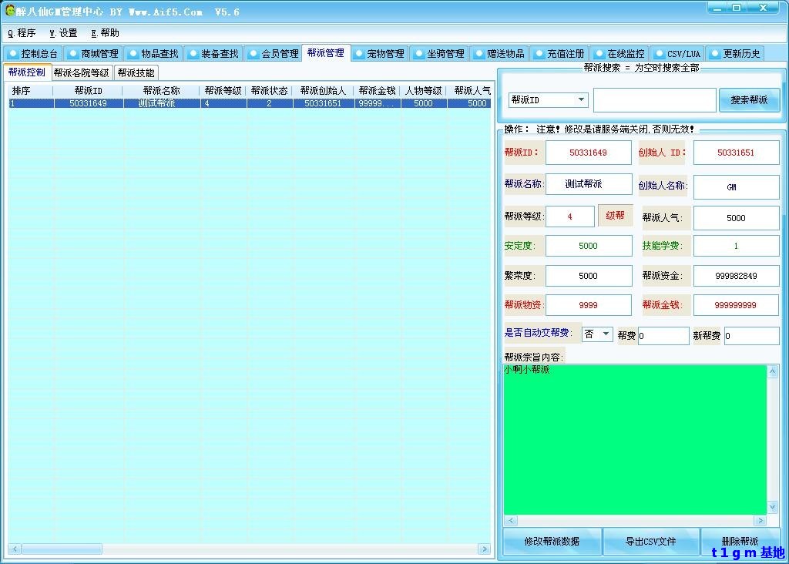
Task: Click the 导出CSV文件 button
Action: click(x=651, y=542)
